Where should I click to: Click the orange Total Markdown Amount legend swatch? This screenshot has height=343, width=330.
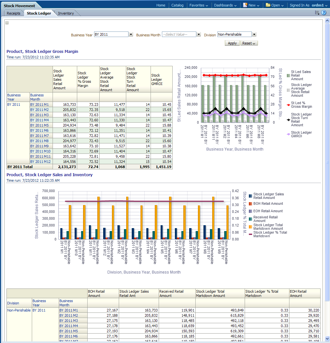coord(250,227)
